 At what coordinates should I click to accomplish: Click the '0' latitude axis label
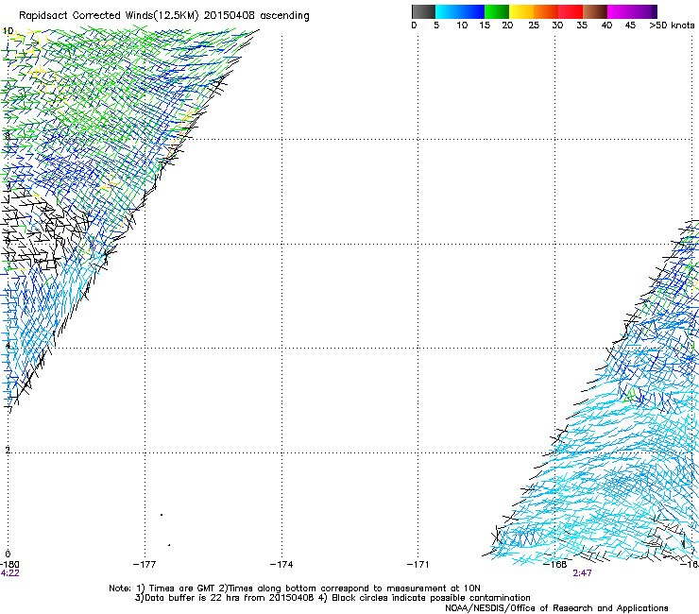(8, 554)
